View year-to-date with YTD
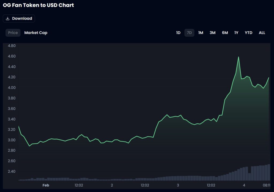 (248, 33)
